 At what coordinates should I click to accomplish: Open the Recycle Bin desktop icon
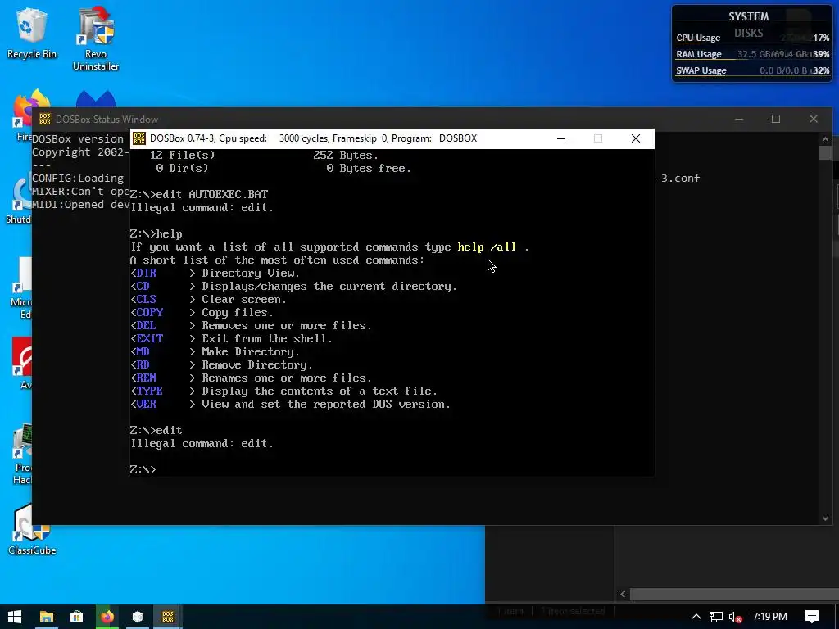[31, 33]
